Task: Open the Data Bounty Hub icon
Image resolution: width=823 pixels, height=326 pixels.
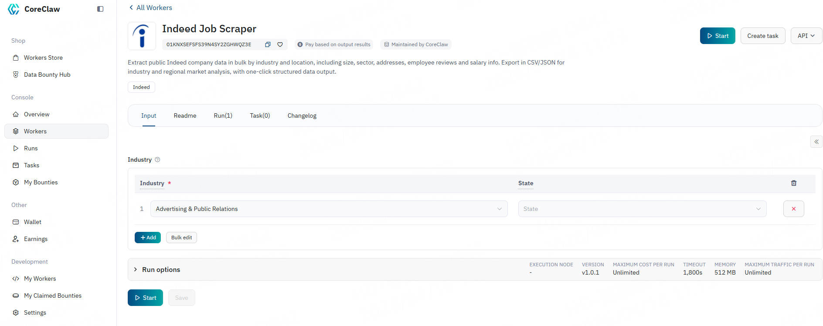Action: point(16,75)
